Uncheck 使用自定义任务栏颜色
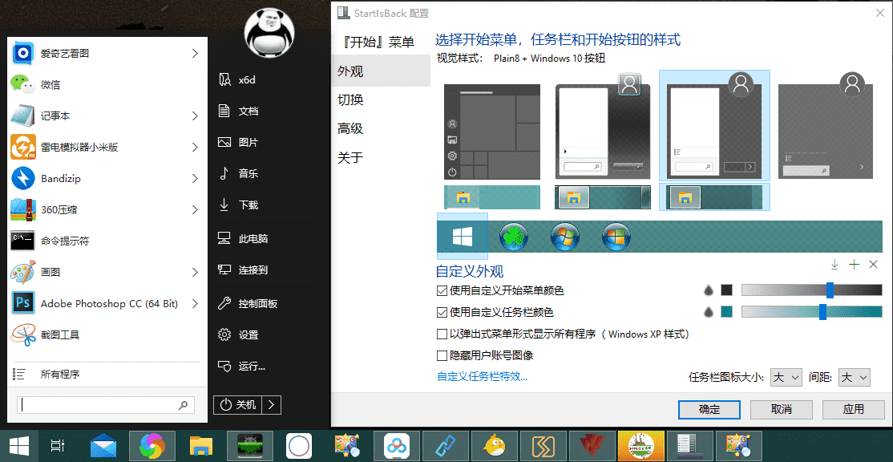 tap(442, 313)
